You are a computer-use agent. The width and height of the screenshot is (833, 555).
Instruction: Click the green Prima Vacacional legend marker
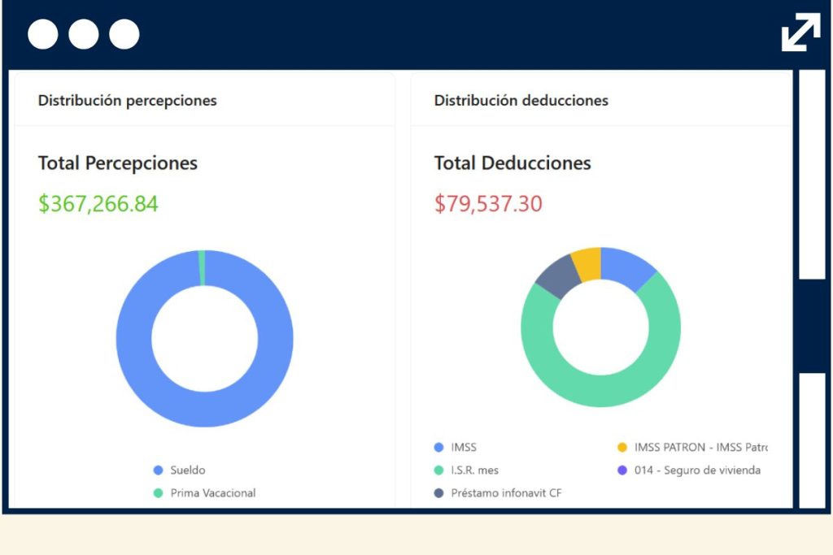coord(156,492)
